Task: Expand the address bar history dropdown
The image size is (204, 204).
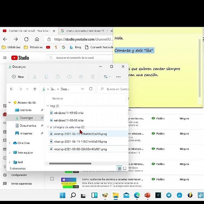Action: (x=82, y=89)
